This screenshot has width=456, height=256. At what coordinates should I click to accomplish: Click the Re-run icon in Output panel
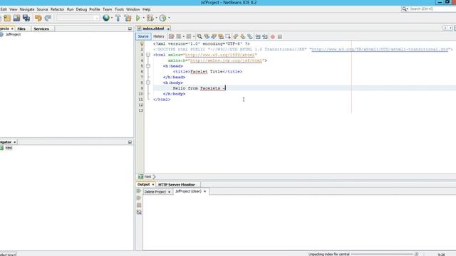point(139,191)
